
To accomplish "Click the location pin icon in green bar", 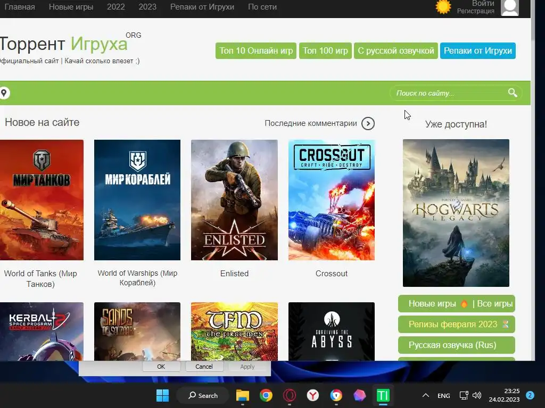I will (x=4, y=93).
